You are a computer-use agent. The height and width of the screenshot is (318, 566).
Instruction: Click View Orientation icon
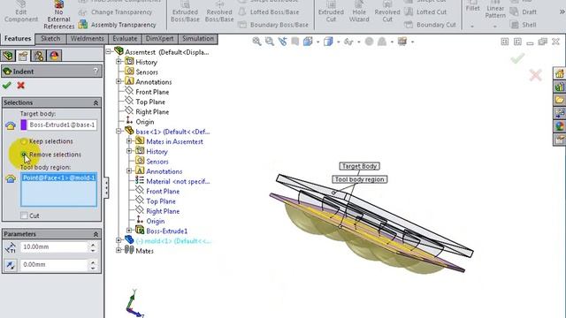click(x=308, y=42)
